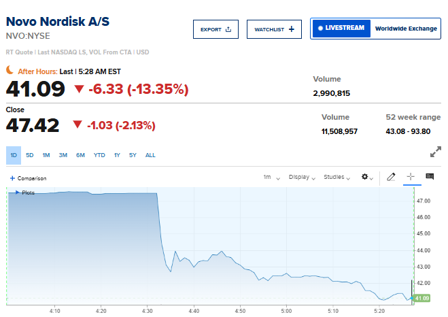The image size is (448, 317).
Task: Switch to Worldwide Exchange
Action: coord(406,29)
